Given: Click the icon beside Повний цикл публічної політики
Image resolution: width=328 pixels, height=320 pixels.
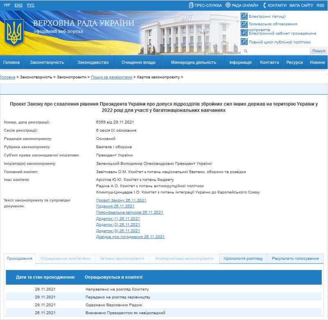Looking at the screenshot, I should point(244,42).
